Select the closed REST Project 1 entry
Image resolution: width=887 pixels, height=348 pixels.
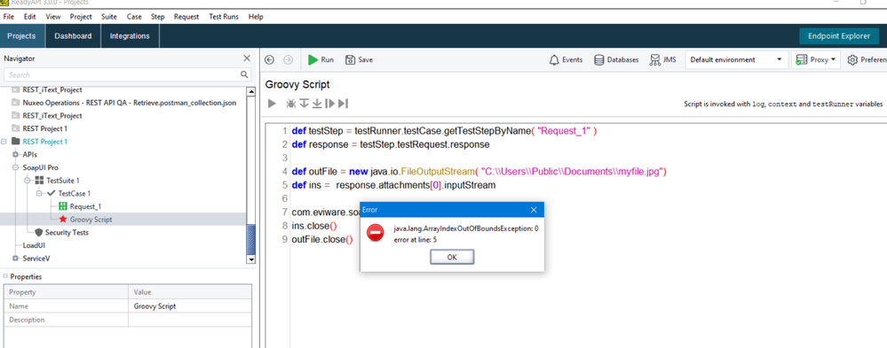pos(44,128)
